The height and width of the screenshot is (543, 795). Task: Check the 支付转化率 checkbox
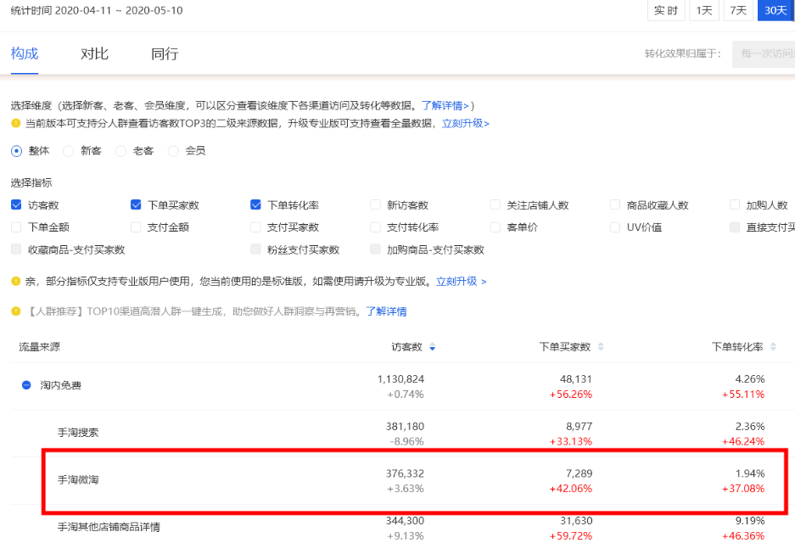click(x=375, y=227)
